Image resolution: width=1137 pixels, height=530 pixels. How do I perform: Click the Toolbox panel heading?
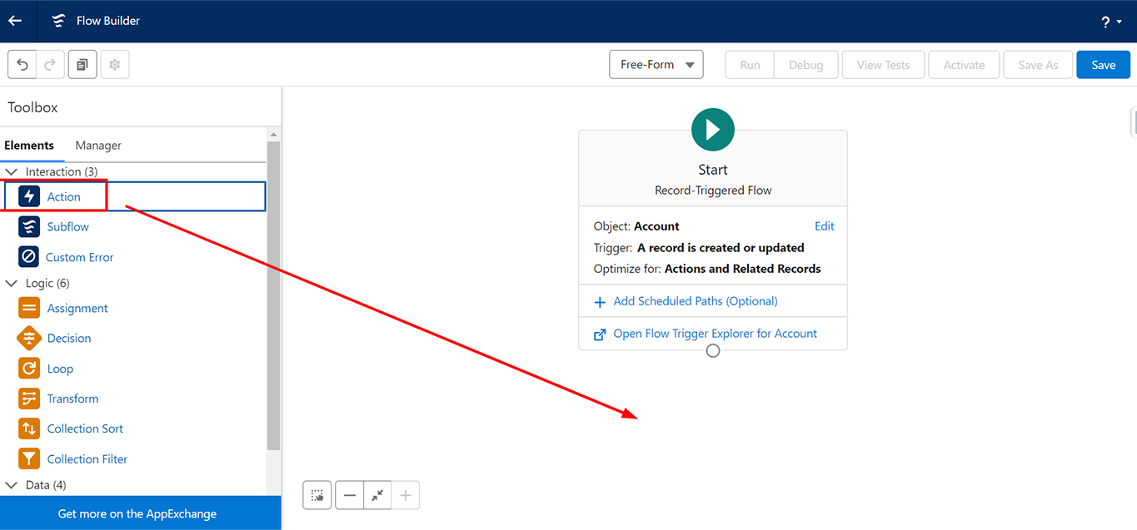pyautogui.click(x=33, y=107)
